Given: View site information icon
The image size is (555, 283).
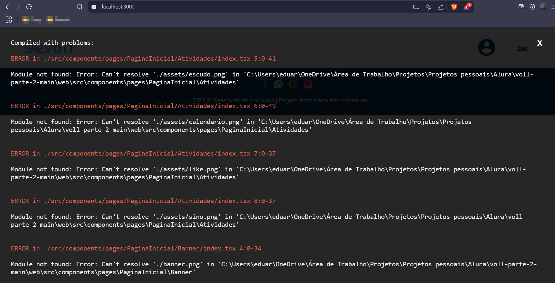Looking at the screenshot, I should pyautogui.click(x=94, y=7).
